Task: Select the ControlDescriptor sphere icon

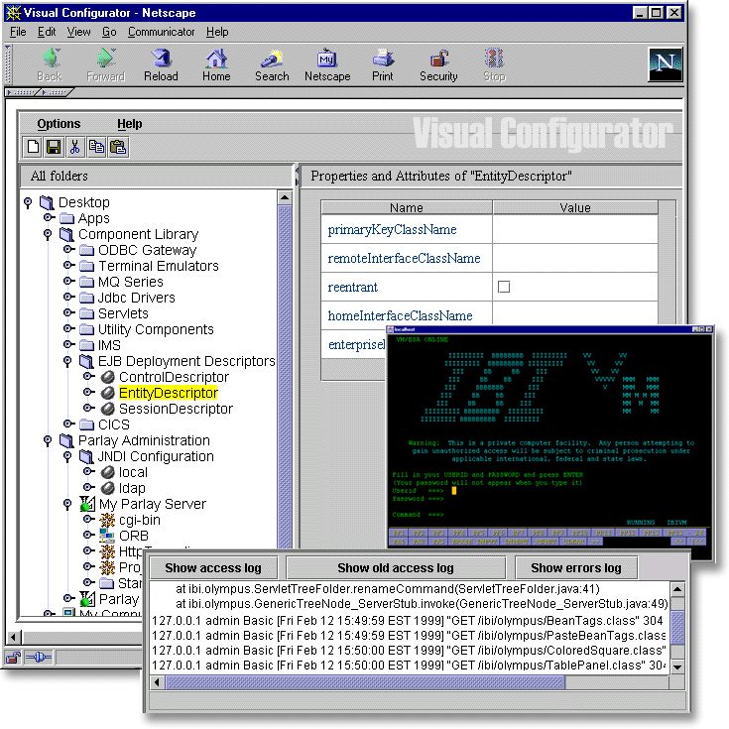Action: [x=107, y=377]
